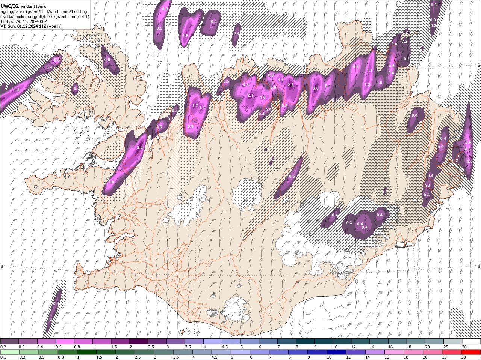The image size is (481, 360).
Task: Pick the snow legend swatch for 12–14
Action: coord(361,342)
